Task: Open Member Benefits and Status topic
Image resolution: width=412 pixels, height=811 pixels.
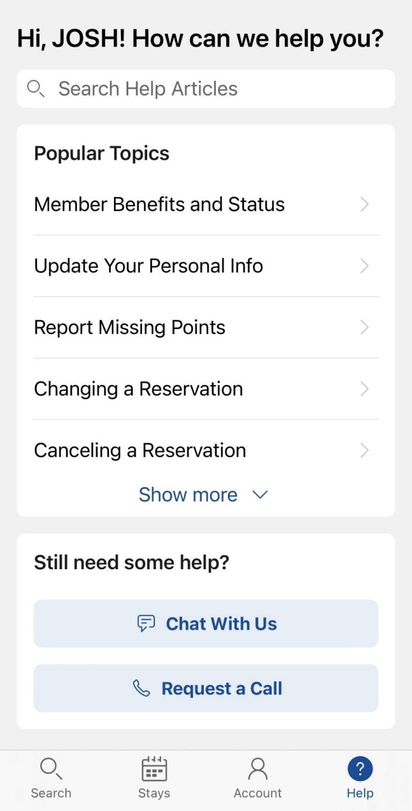Action: (159, 204)
